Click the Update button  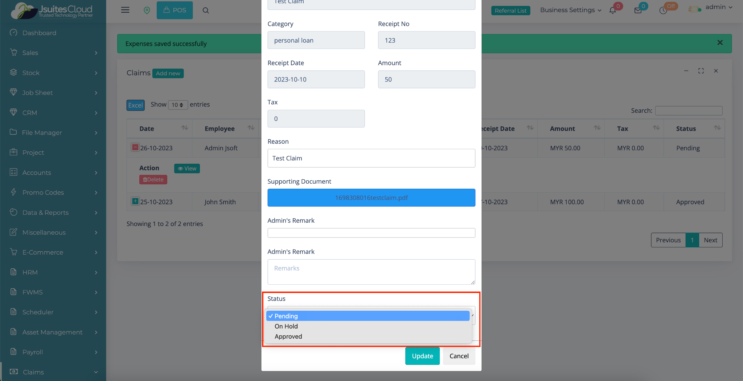pyautogui.click(x=422, y=356)
